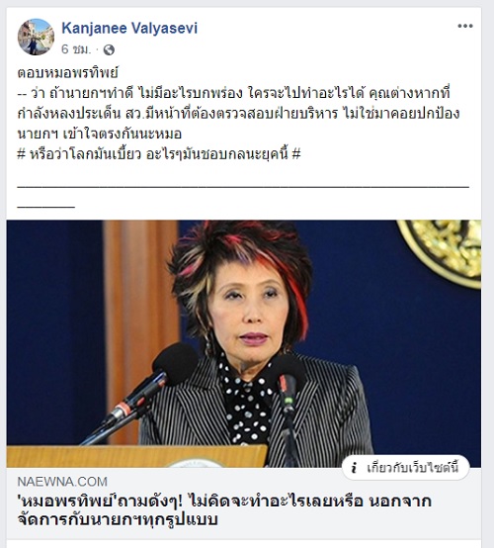This screenshot has width=494, height=548.
Task: Open headline starting 'หมอพรทิพย์'ถามดังๆ!
Action: point(224,510)
